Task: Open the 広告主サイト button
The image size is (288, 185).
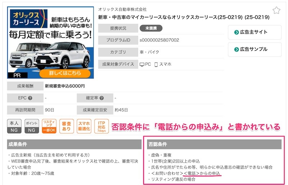Action: pos(255,32)
